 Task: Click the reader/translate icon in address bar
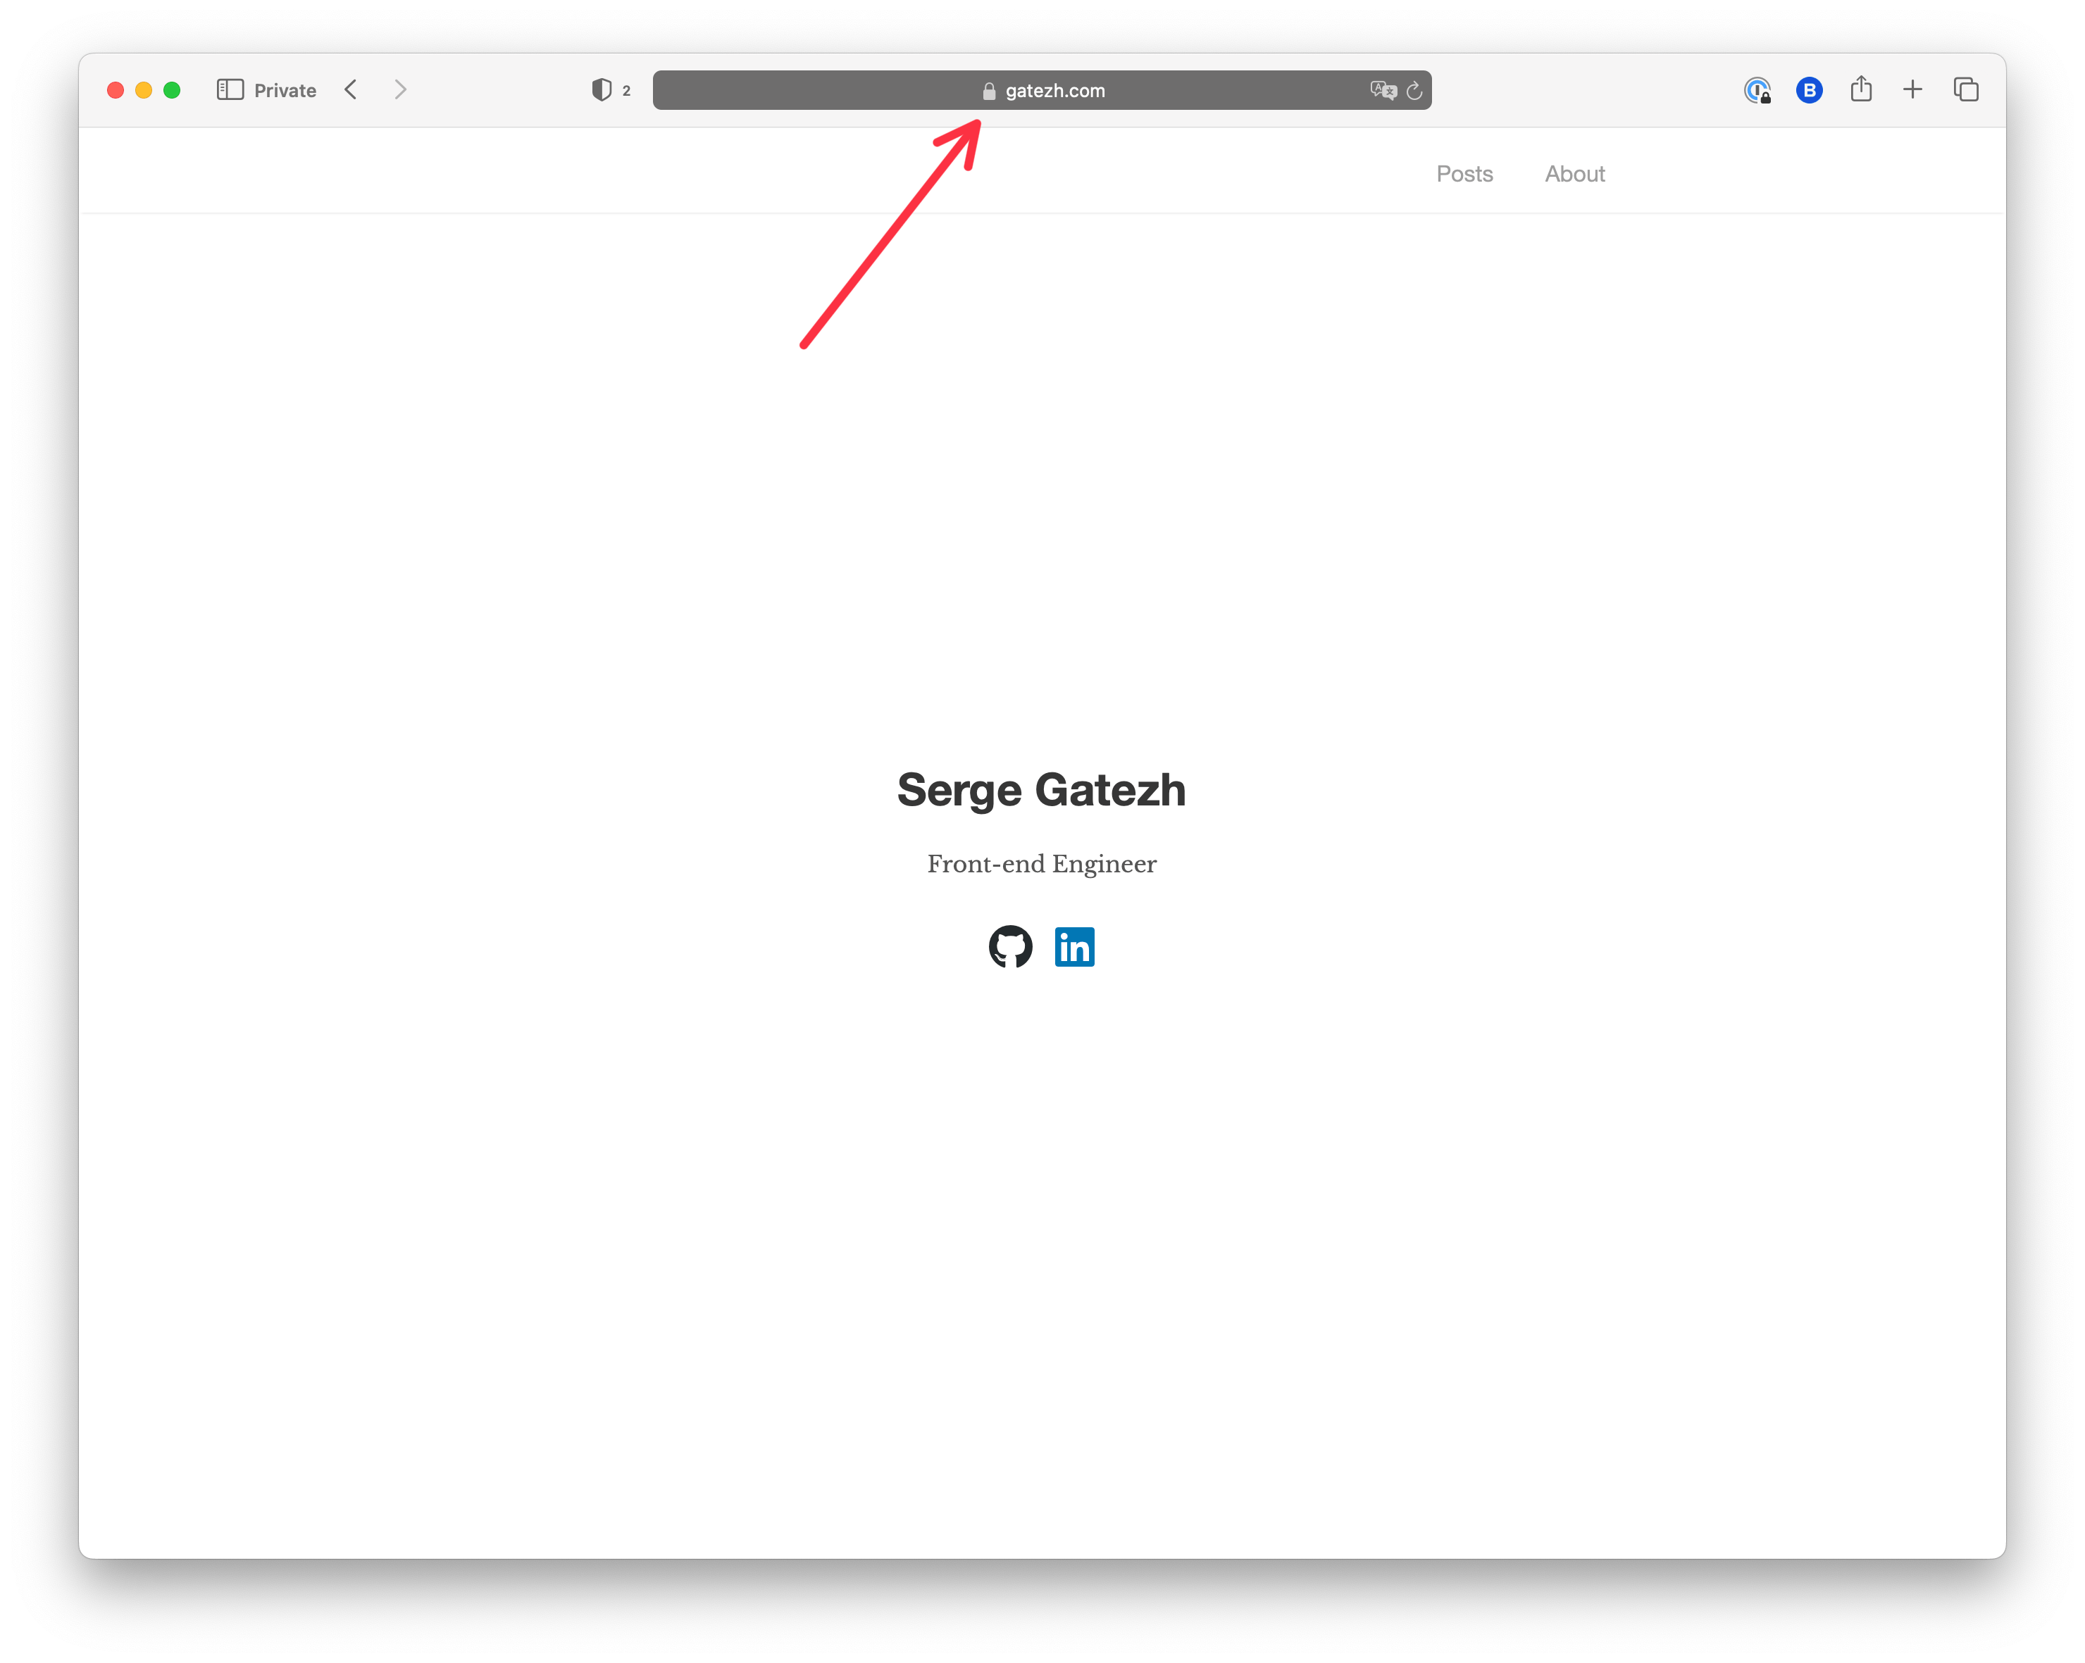1383,90
